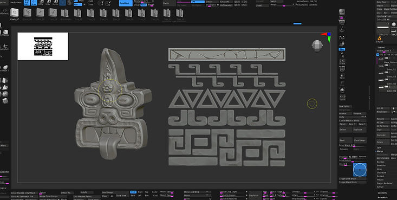
Task: Expand the Align section
Action: [379, 169]
